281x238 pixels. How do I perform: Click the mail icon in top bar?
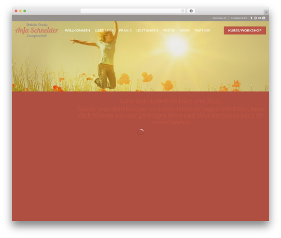(260, 18)
